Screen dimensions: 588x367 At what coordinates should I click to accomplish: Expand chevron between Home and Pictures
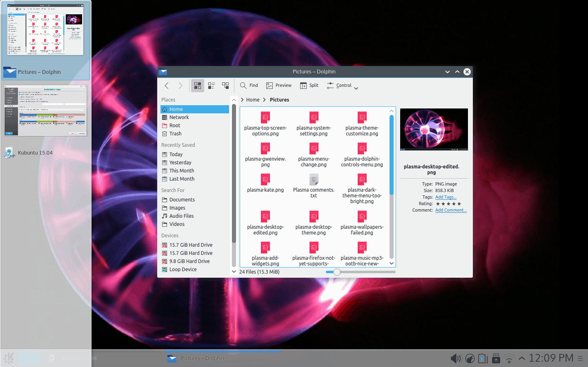(x=265, y=100)
